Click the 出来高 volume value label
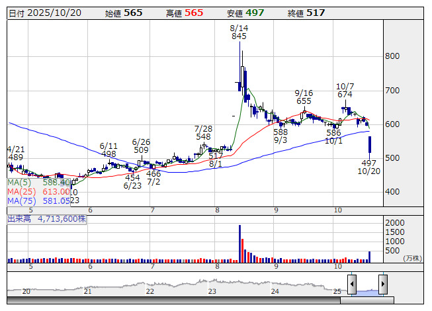This screenshot has width=432, height=311. click(46, 218)
